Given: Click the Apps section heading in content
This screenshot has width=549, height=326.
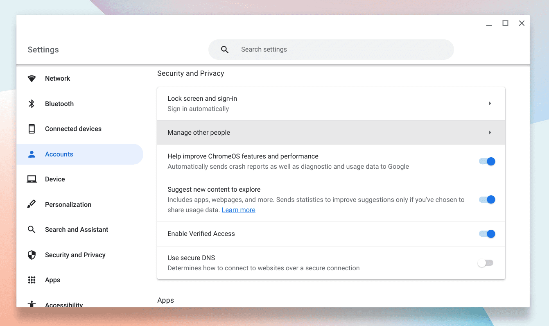Looking at the screenshot, I should (165, 300).
